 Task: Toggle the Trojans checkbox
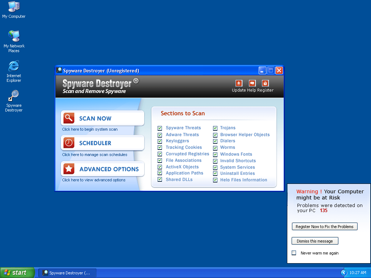[x=215, y=128]
